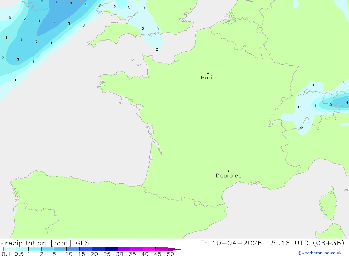Select the 15 mm royal blue legend swatch
349x256 pixels.
tap(86, 249)
